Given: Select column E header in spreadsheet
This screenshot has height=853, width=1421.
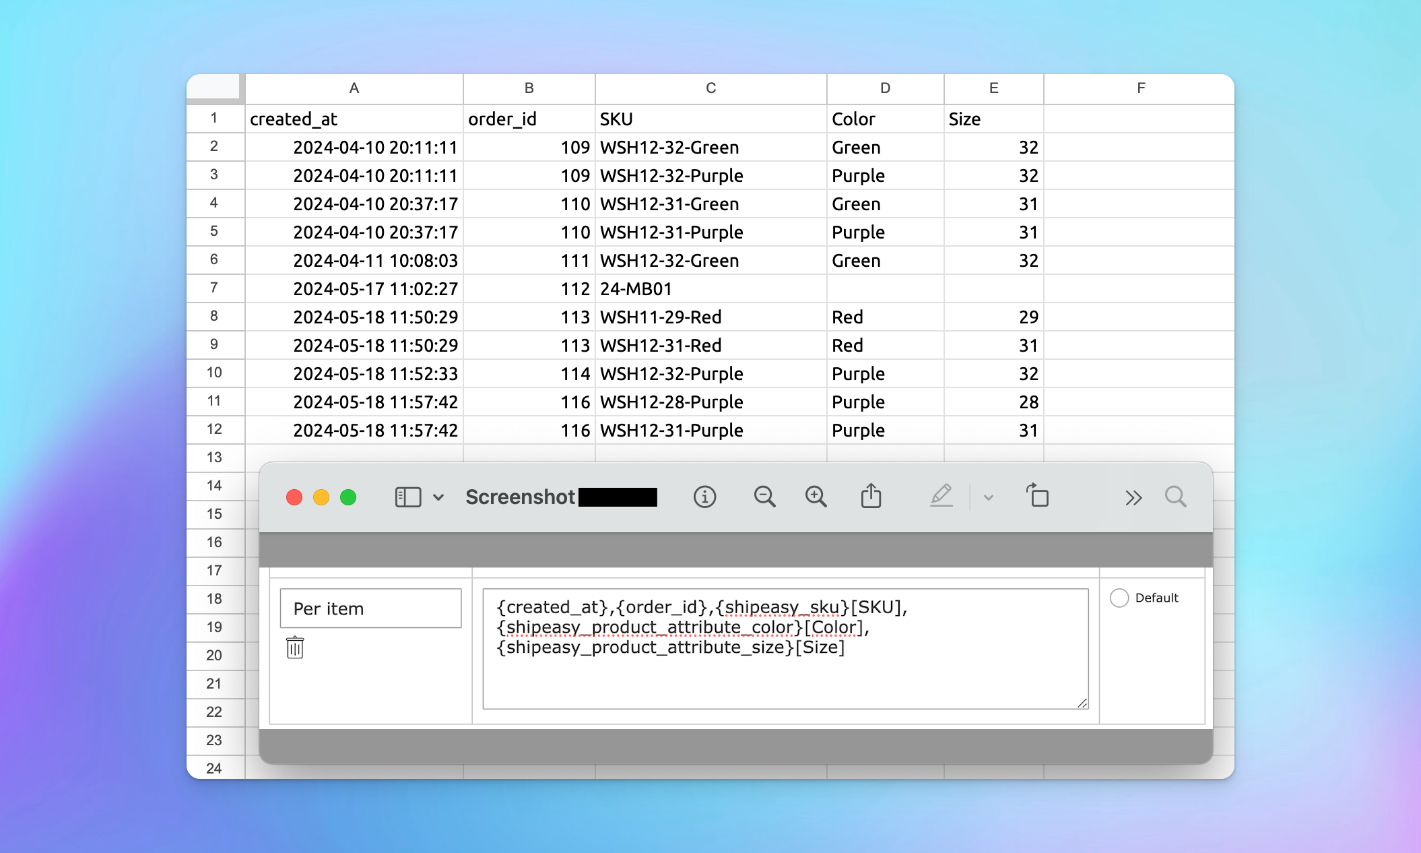Looking at the screenshot, I should 994,88.
